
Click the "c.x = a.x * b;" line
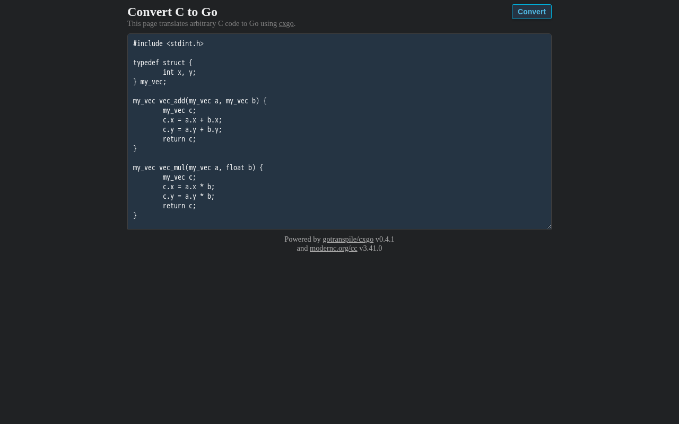point(188,187)
